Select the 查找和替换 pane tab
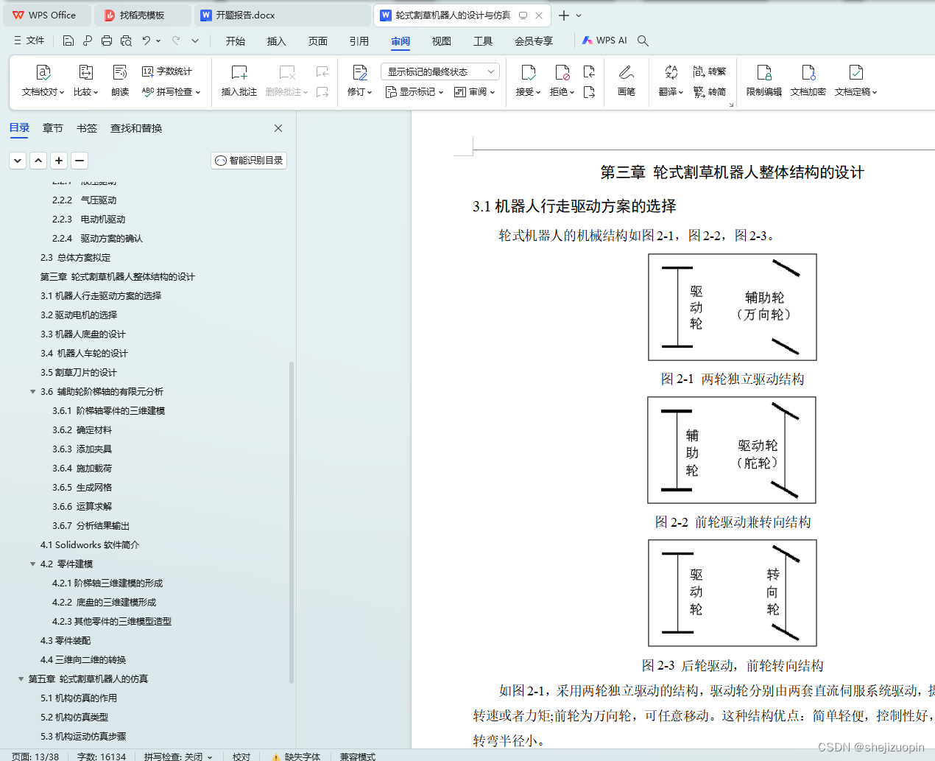Image resolution: width=935 pixels, height=761 pixels. click(x=136, y=128)
